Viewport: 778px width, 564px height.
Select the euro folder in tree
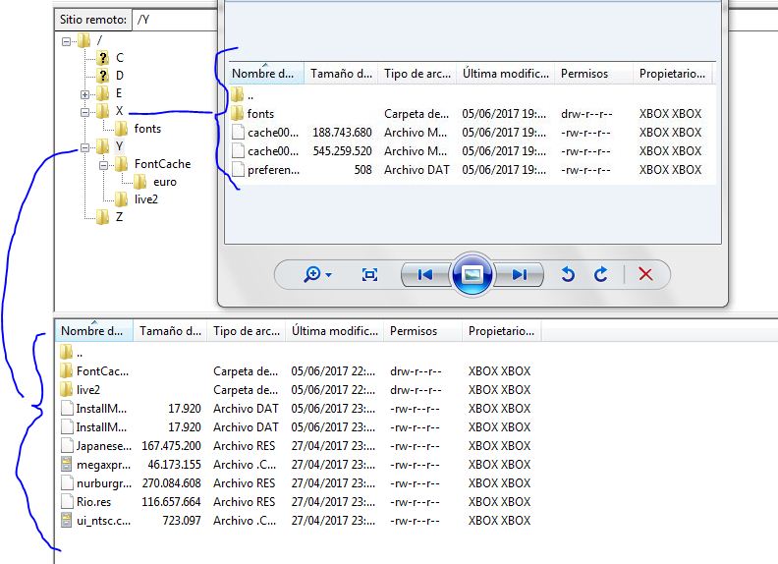(x=165, y=182)
